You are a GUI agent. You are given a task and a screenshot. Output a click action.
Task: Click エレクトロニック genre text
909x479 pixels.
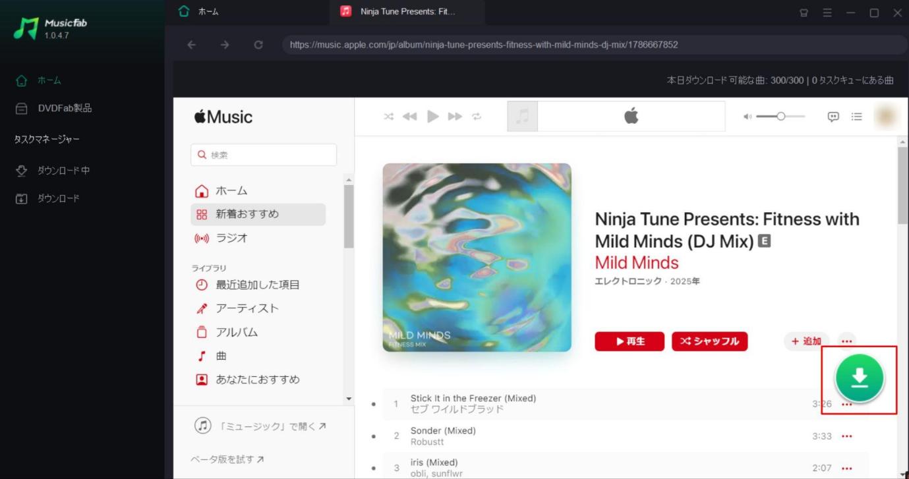[630, 281]
